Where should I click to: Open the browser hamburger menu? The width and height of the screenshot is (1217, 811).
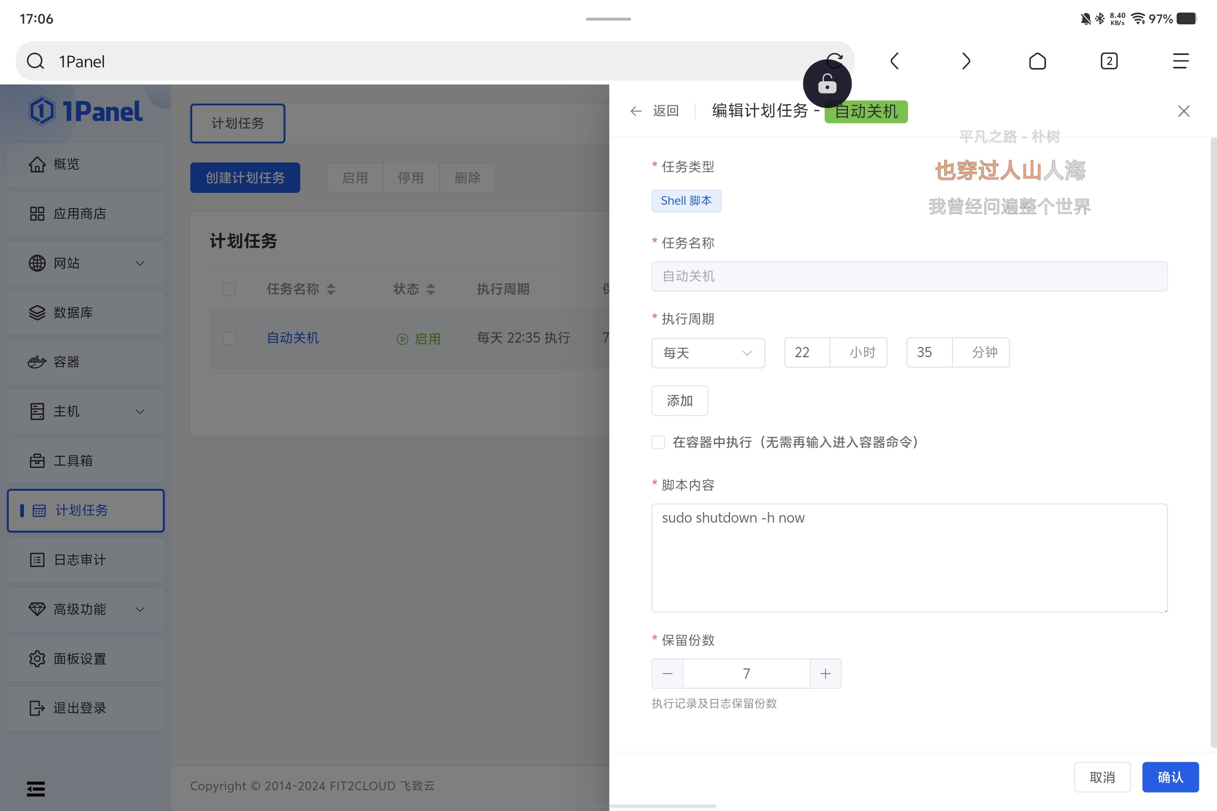coord(1180,61)
